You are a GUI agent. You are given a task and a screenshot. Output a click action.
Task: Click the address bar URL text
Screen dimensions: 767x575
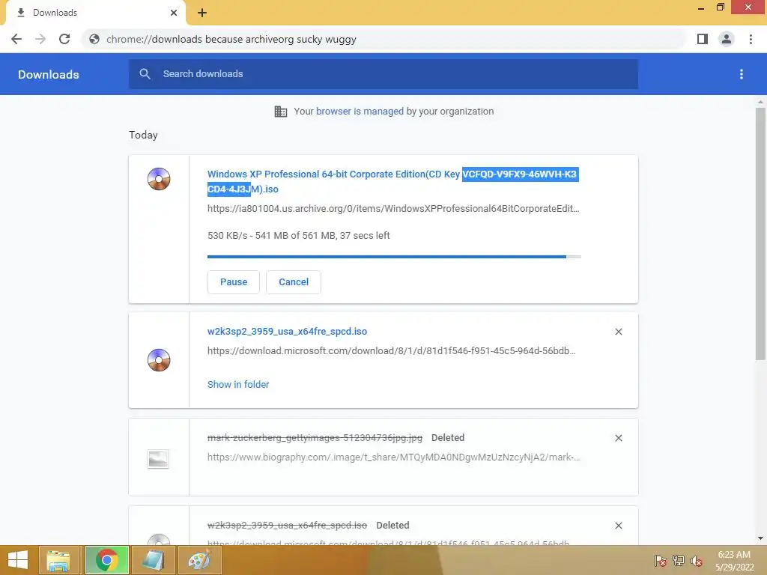point(231,39)
